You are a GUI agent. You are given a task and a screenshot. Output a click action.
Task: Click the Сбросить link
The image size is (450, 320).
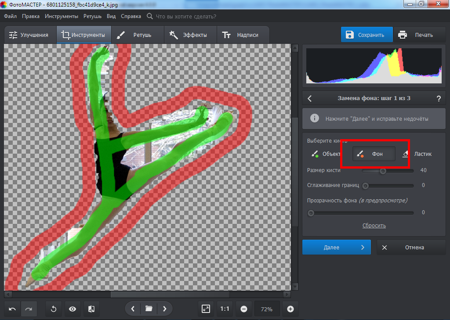coord(374,226)
